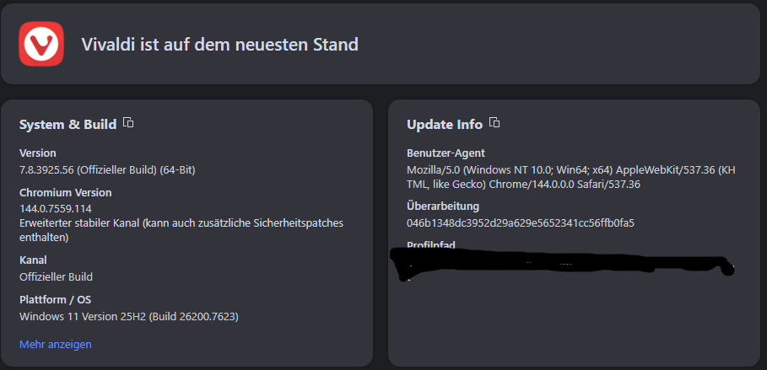The height and width of the screenshot is (370, 767).
Task: Click the Mozilla/5.0 user agent string
Action: point(571,177)
